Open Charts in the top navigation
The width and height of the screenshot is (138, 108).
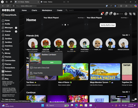pyautogui.click(x=34, y=10)
